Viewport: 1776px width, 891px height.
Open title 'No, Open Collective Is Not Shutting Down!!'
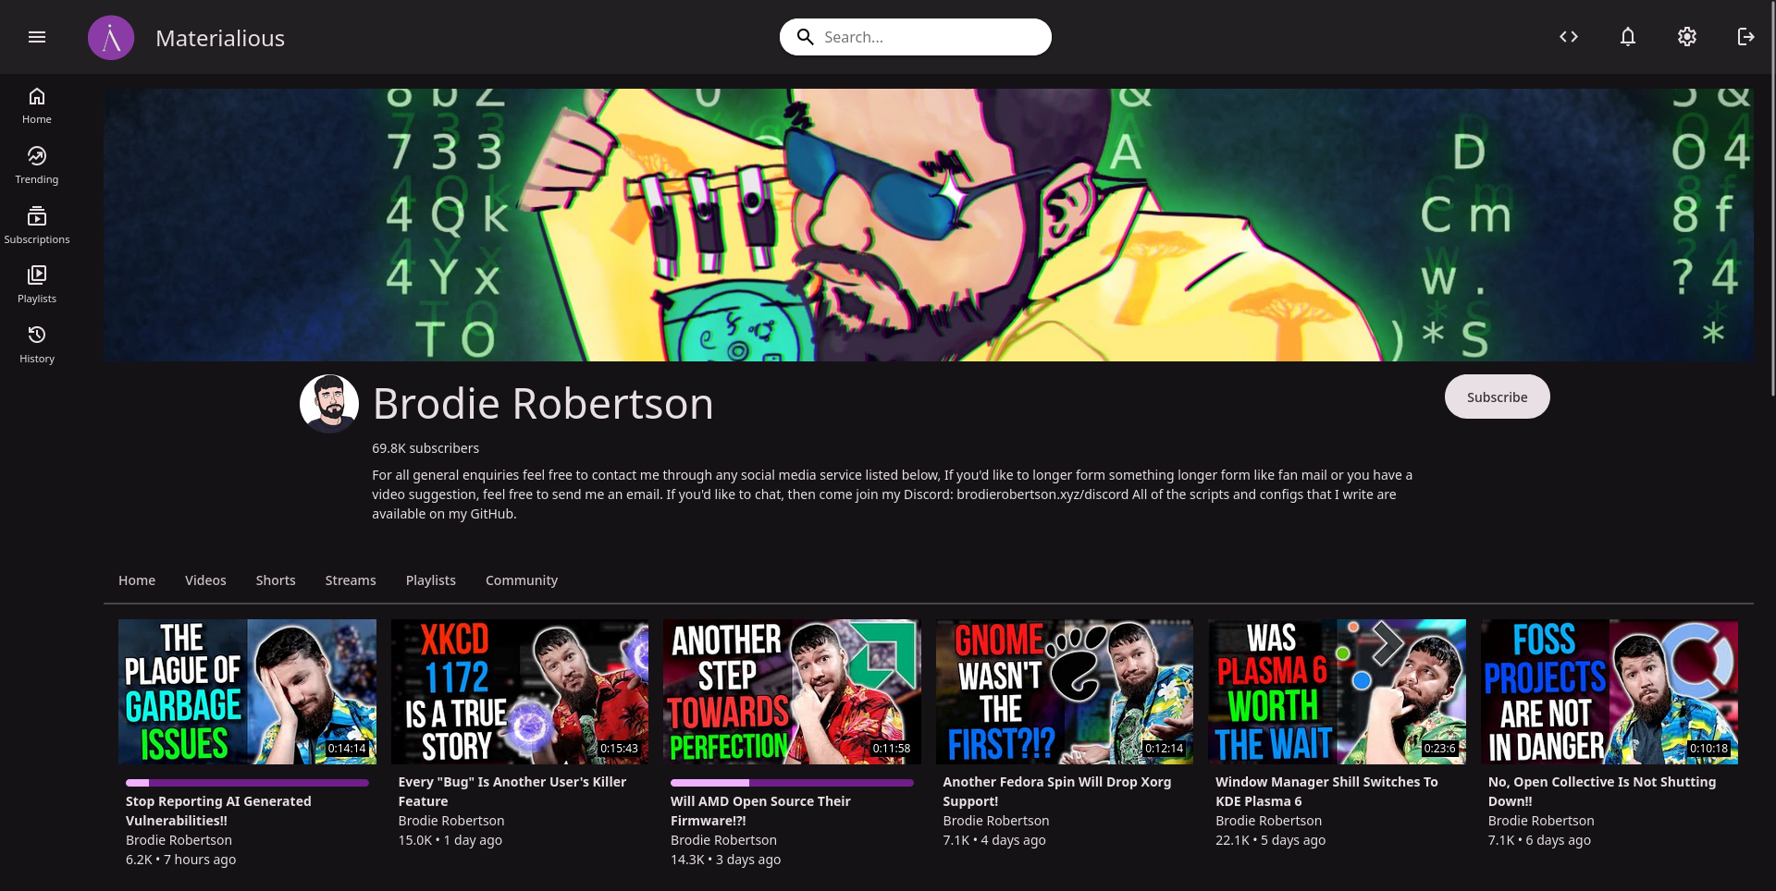[1602, 791]
